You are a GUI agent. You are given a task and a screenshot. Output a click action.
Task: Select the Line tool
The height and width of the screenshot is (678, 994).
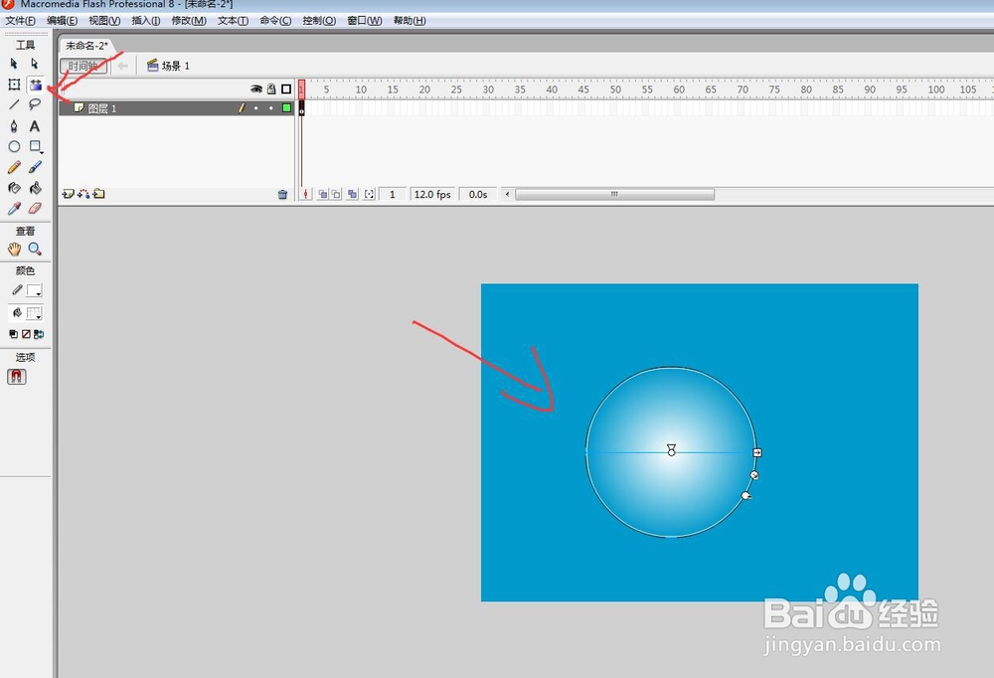pyautogui.click(x=14, y=104)
